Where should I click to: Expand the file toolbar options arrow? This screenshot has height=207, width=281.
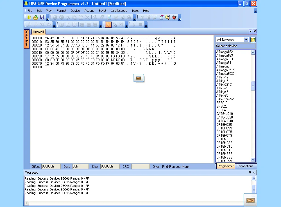[48, 19]
